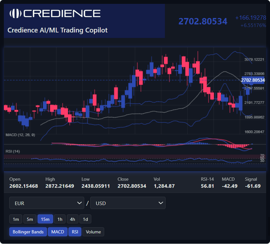Turn off the RSI indicator
The image size is (270, 244).
(75, 232)
